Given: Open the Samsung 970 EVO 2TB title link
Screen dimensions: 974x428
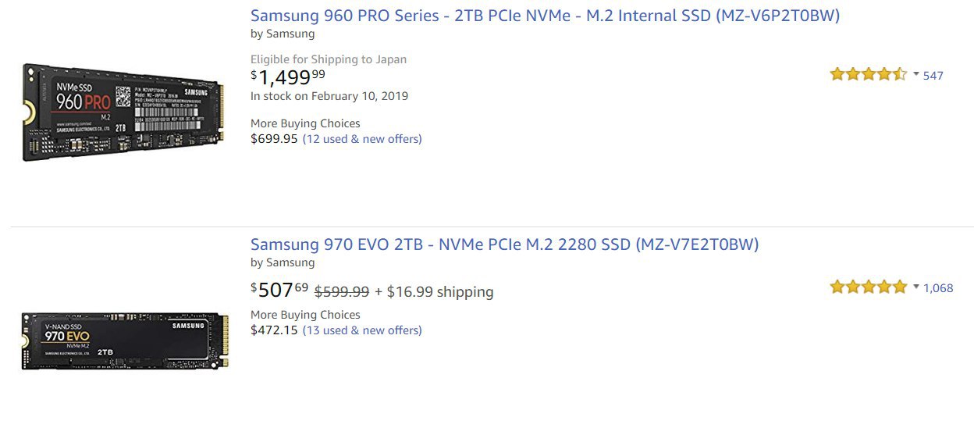Looking at the screenshot, I should pos(504,244).
